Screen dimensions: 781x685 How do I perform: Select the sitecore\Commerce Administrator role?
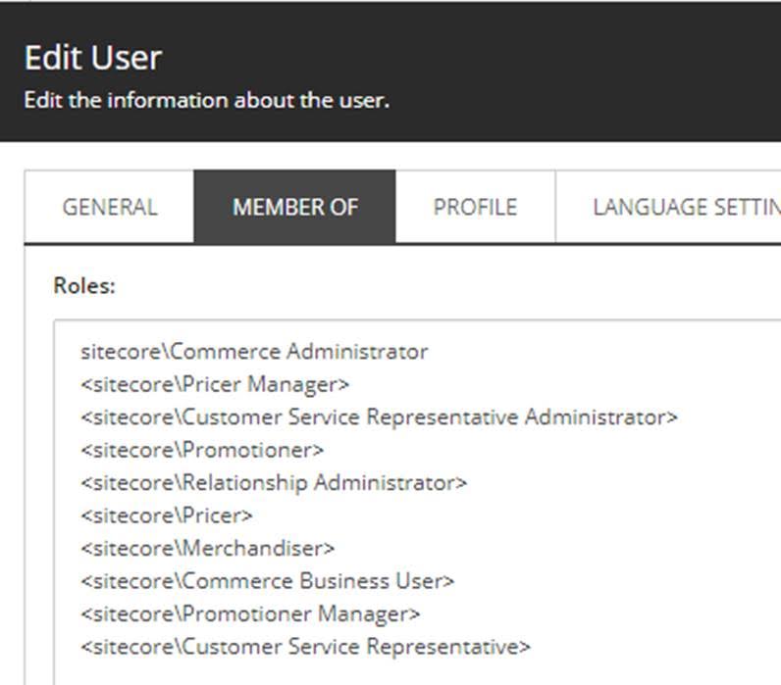(x=254, y=352)
